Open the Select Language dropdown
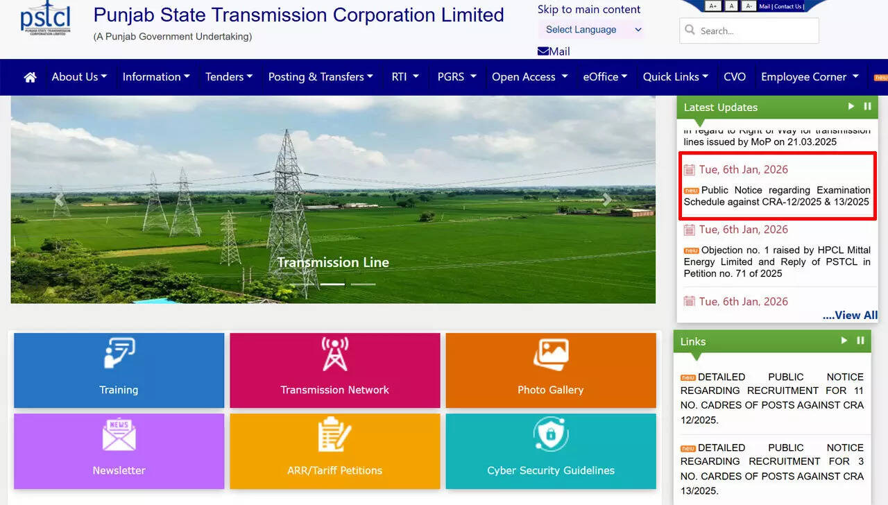Viewport: 888px width, 505px height. (x=592, y=29)
